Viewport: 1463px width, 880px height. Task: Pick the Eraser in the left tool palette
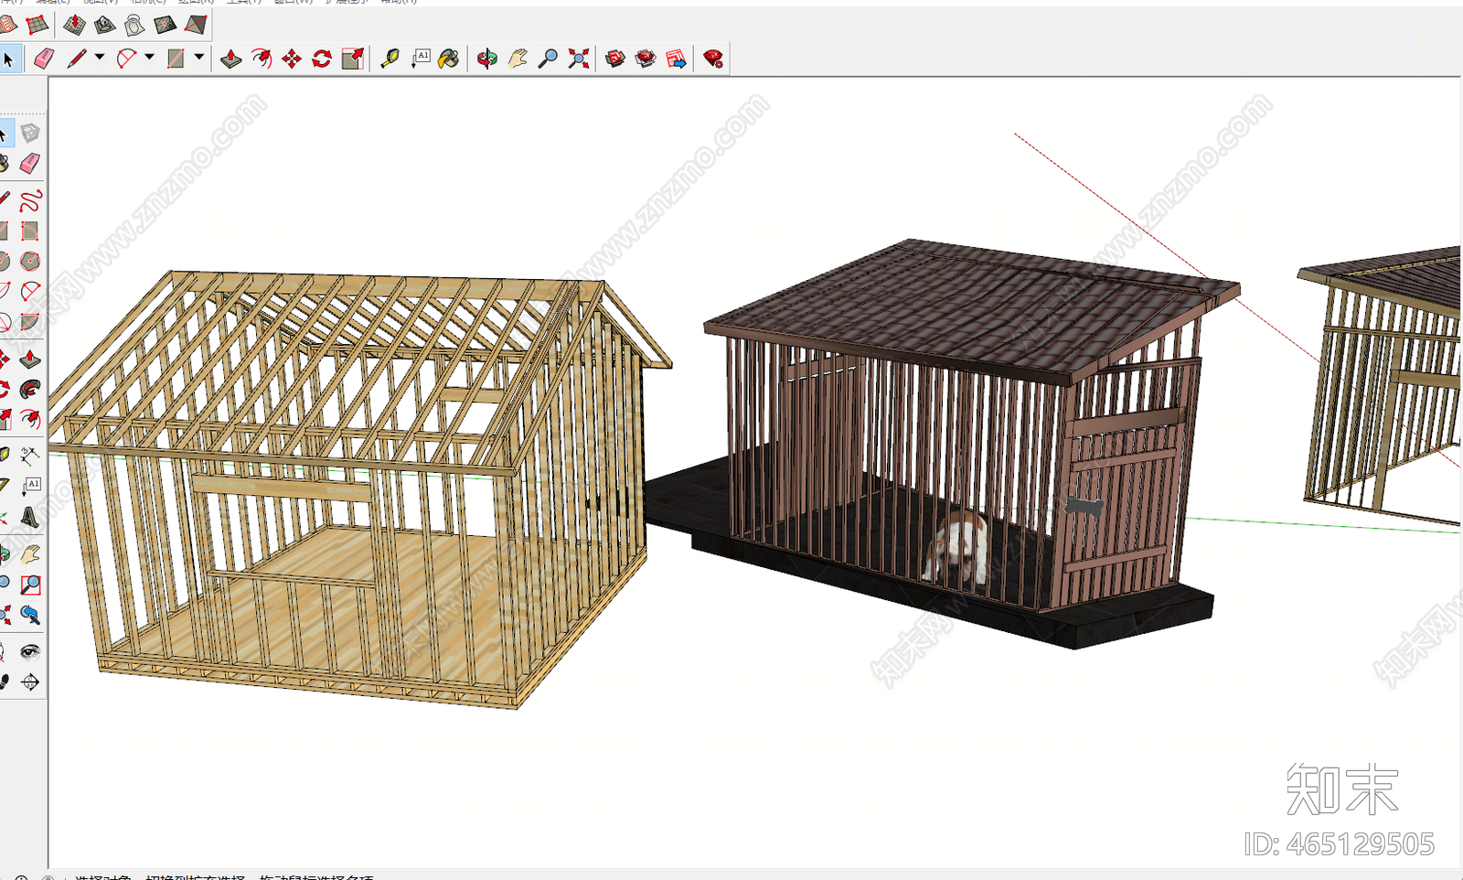click(30, 164)
